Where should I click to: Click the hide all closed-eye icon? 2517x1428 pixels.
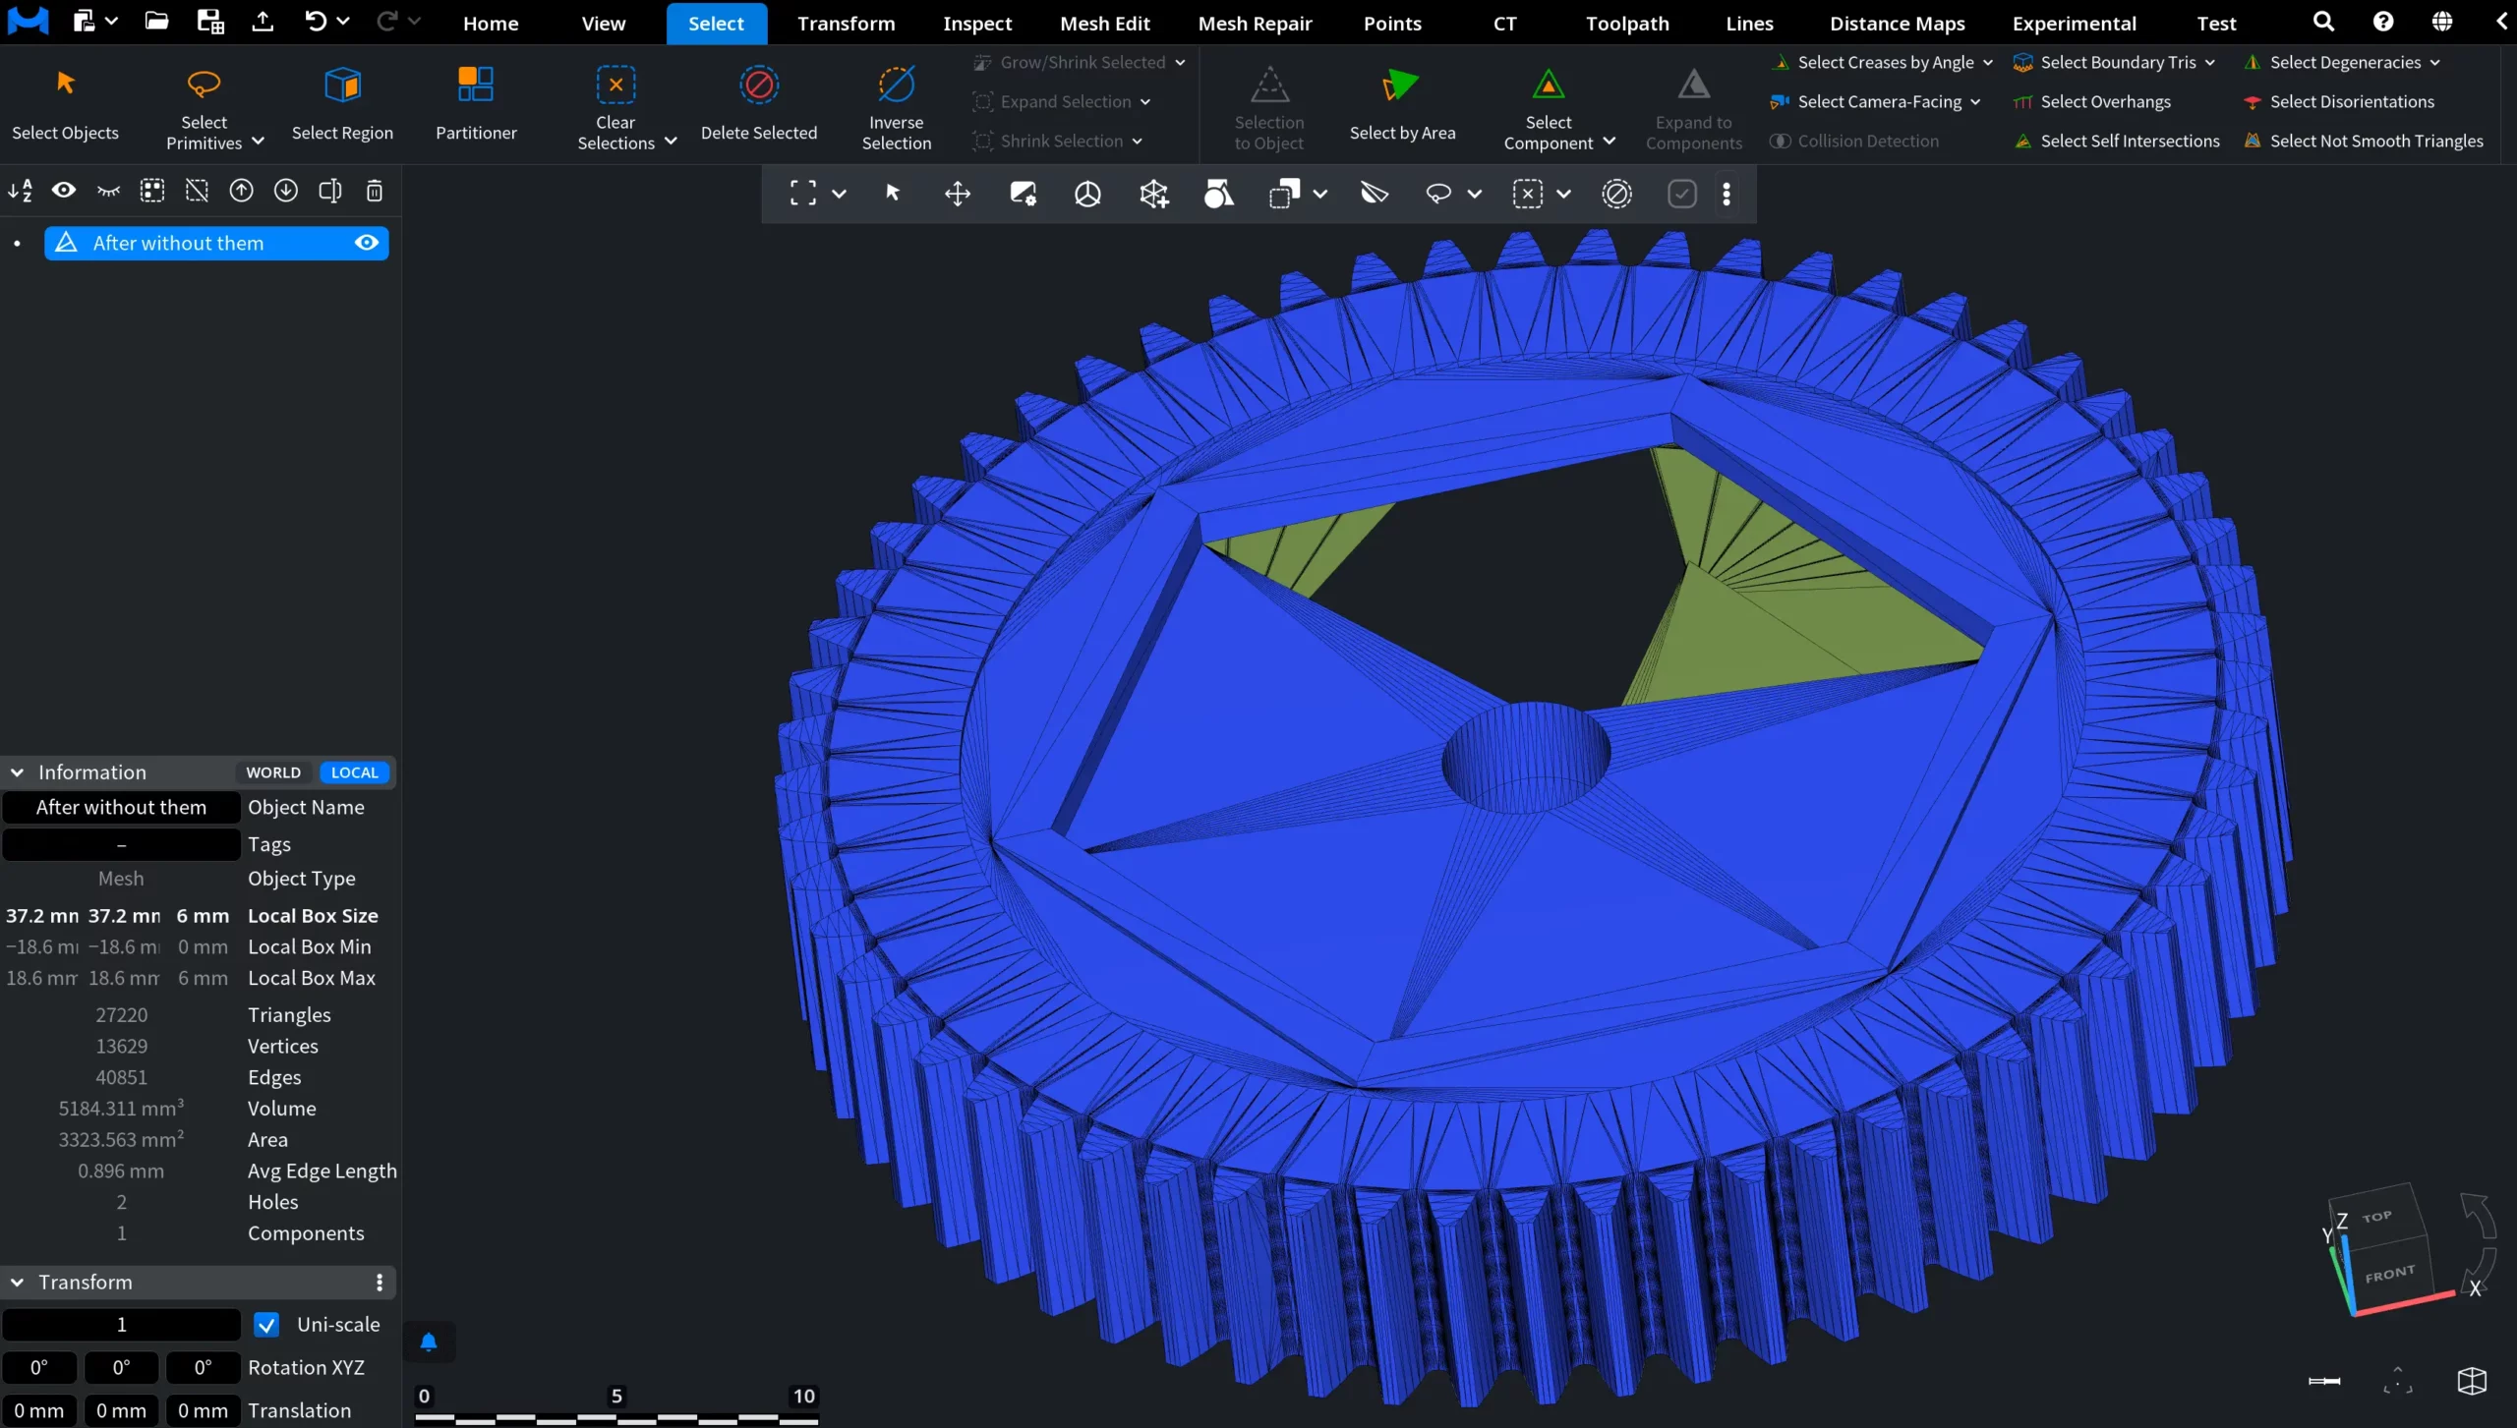(x=108, y=191)
